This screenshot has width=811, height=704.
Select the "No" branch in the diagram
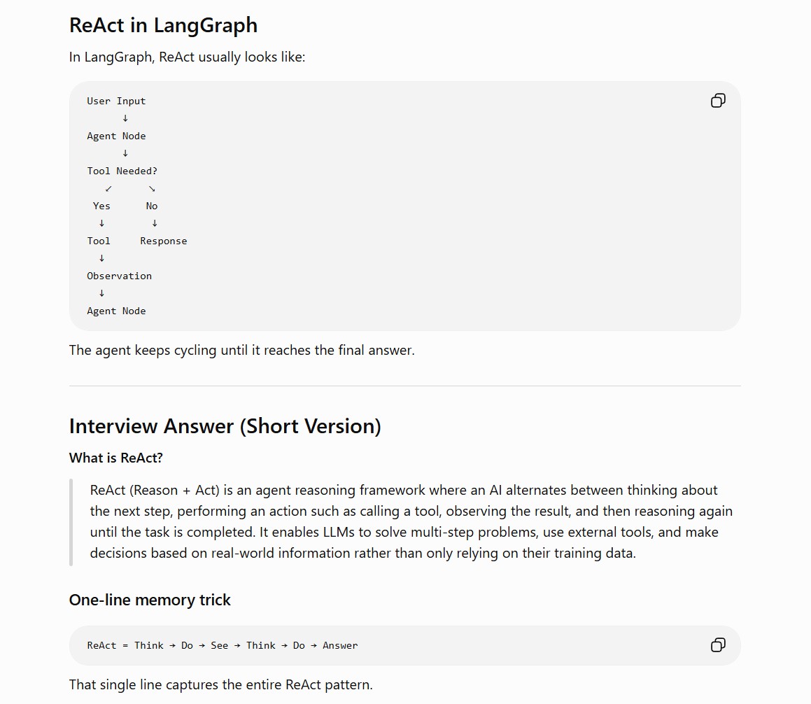(152, 206)
